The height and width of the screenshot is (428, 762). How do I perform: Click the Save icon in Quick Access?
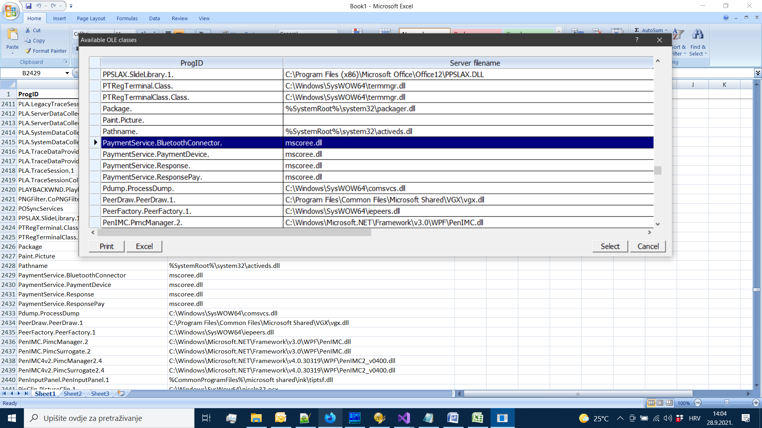(29, 6)
